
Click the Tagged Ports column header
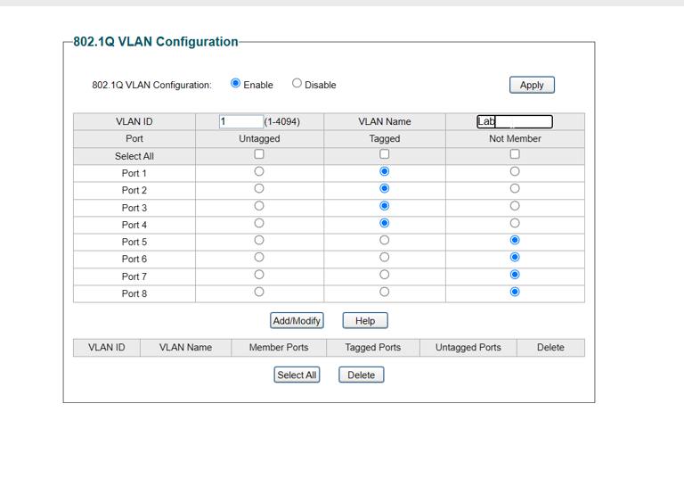(x=373, y=348)
